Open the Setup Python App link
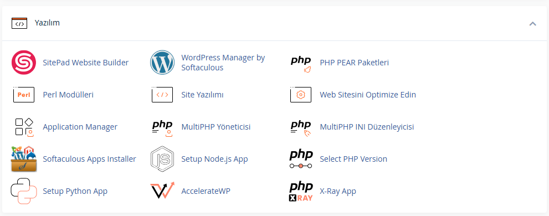 pyautogui.click(x=75, y=191)
